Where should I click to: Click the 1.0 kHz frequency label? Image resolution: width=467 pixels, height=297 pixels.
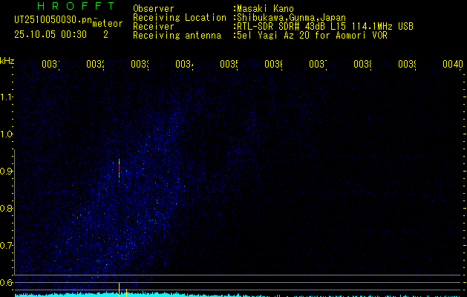coord(6,134)
